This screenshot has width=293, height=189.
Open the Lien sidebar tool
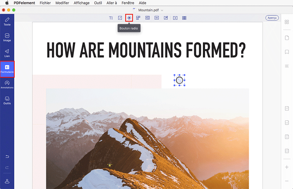coord(7,53)
